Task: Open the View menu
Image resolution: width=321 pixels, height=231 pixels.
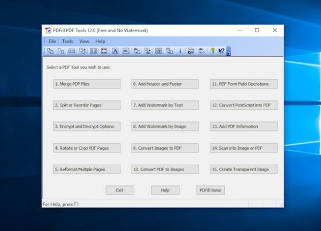Action: 85,41
